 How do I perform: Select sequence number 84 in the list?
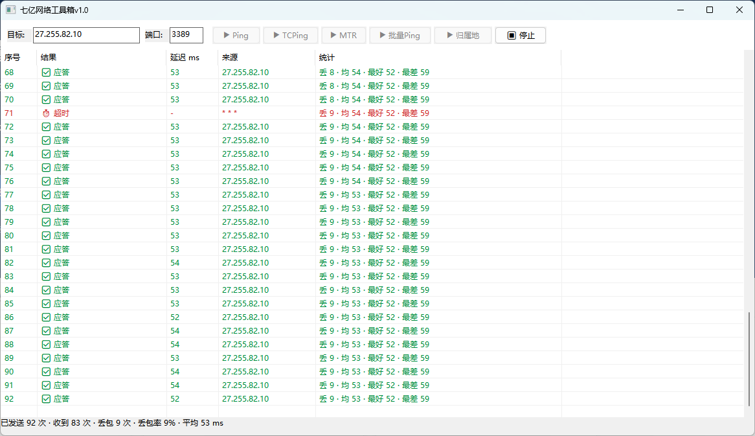(x=9, y=290)
